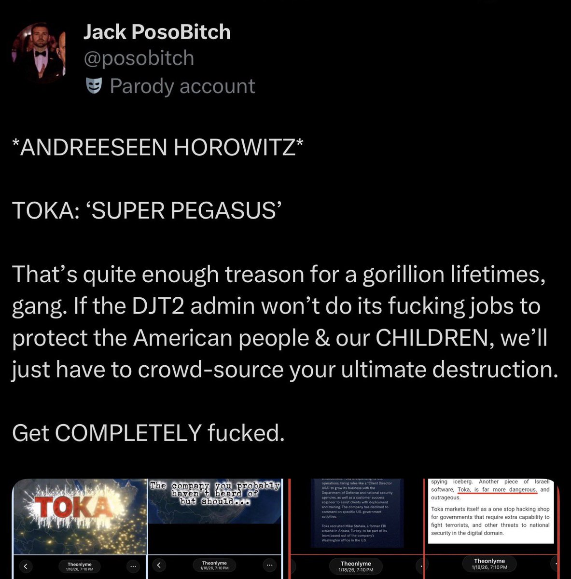Tap Theonlyme pill under third image
This screenshot has width=571, height=579.
(x=356, y=566)
